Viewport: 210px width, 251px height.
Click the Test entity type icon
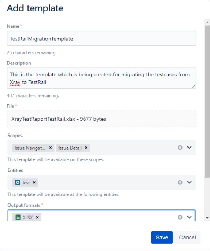click(18, 182)
